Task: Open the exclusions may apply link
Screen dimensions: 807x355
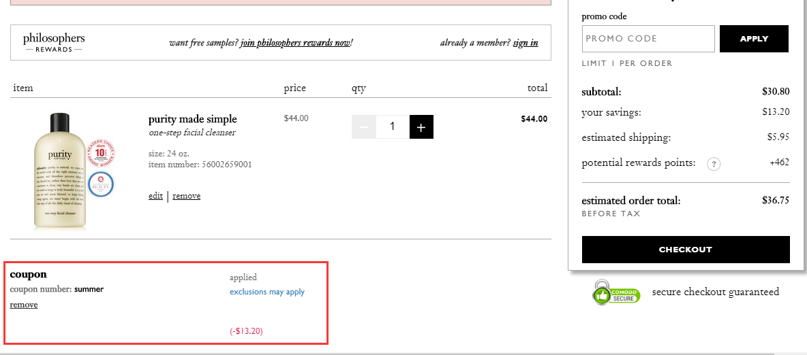Action: 267,292
